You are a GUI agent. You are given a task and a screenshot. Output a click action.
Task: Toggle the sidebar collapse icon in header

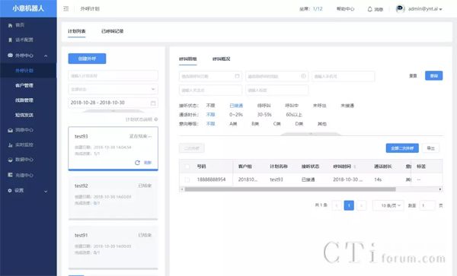tap(66, 8)
